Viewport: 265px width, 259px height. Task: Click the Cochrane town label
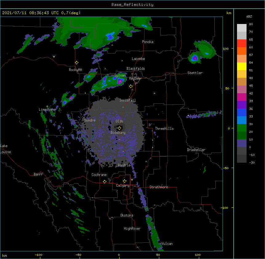tap(99, 175)
